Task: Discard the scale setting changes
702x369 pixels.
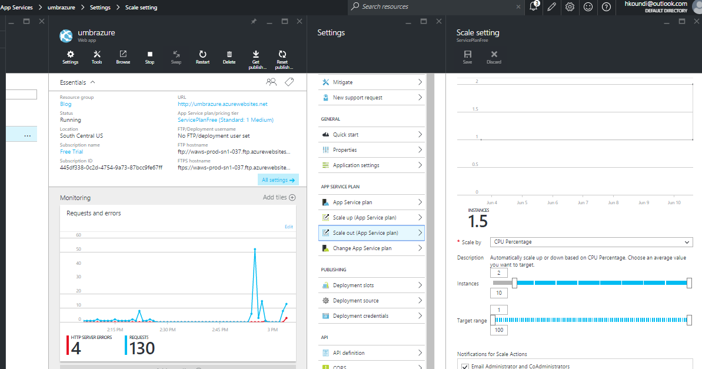Action: (494, 57)
